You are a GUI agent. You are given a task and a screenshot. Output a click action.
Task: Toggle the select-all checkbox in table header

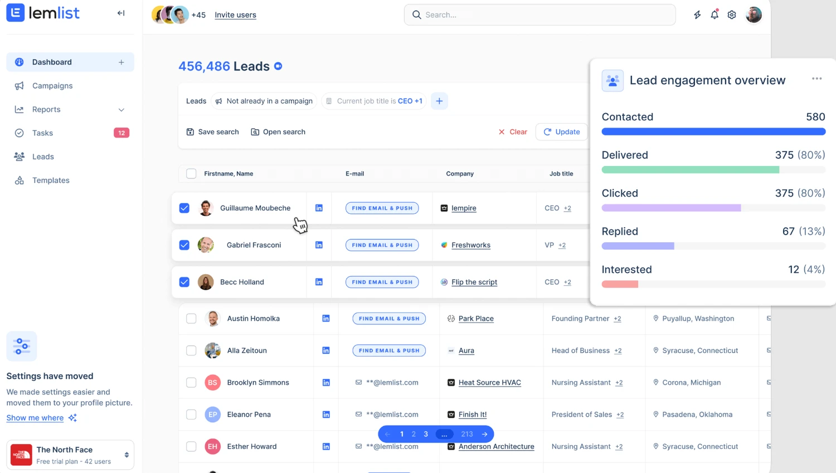[x=191, y=174]
